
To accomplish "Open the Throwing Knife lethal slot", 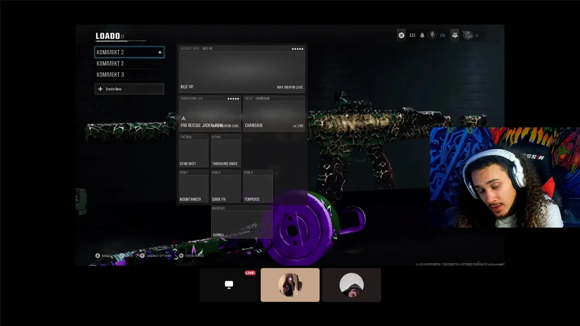I will pyautogui.click(x=226, y=151).
